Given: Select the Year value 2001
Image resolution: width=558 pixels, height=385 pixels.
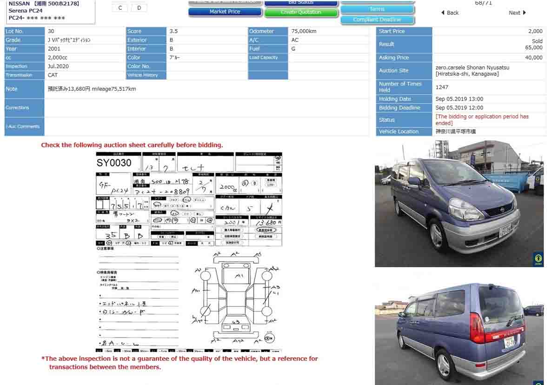Looking at the screenshot, I should point(54,49).
